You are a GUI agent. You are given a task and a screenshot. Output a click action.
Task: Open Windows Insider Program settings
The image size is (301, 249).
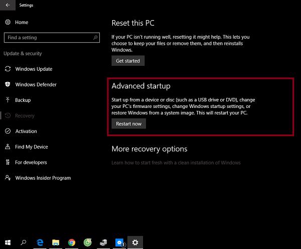tap(43, 178)
